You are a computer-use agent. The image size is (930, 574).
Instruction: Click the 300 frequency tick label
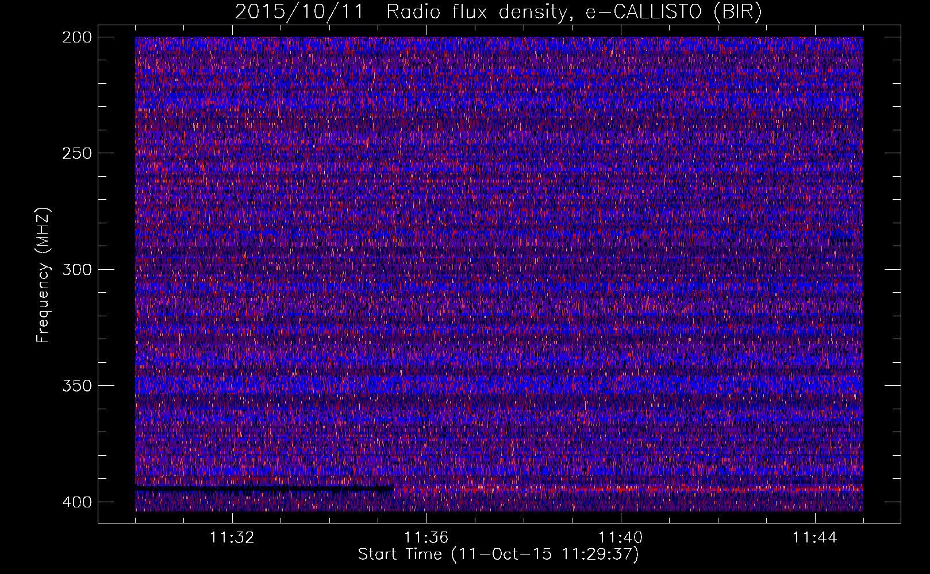coord(76,269)
